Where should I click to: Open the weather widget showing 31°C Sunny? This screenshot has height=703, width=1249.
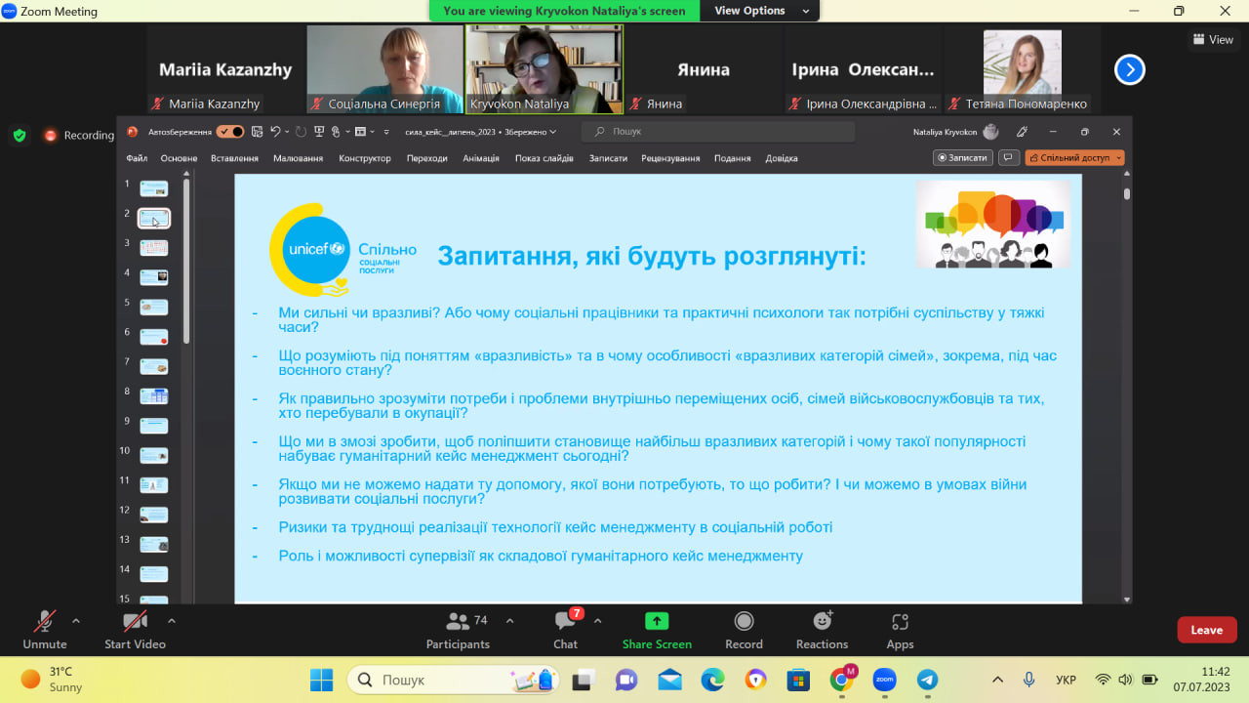point(52,680)
